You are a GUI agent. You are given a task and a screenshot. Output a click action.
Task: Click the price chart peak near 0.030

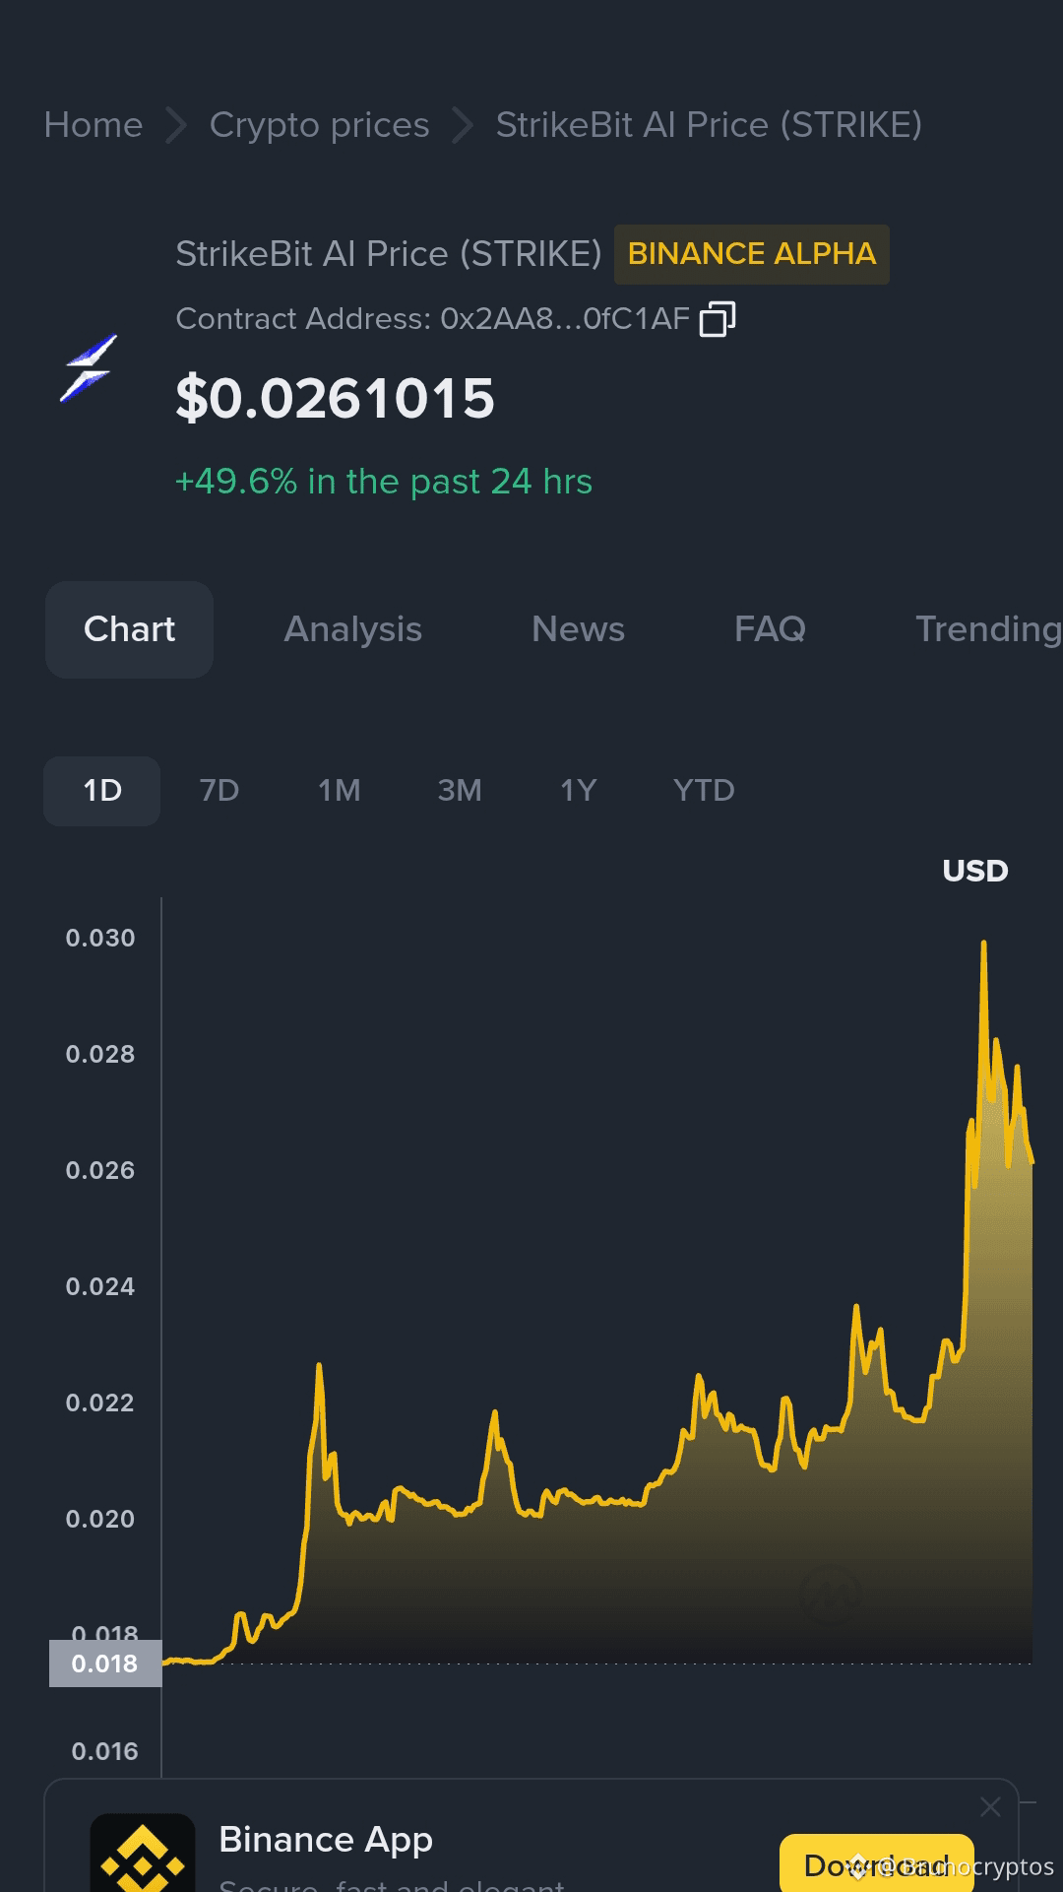coord(983,946)
